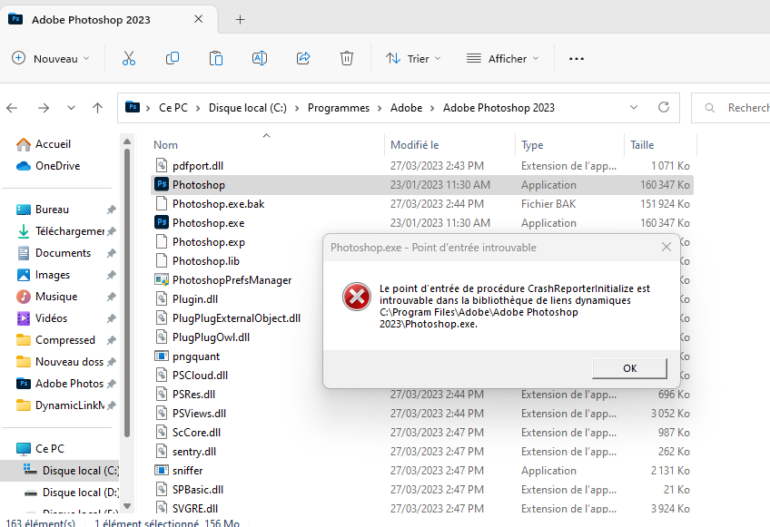Open the Trier sort dropdown
Screen dimensions: 770x527
pos(413,58)
